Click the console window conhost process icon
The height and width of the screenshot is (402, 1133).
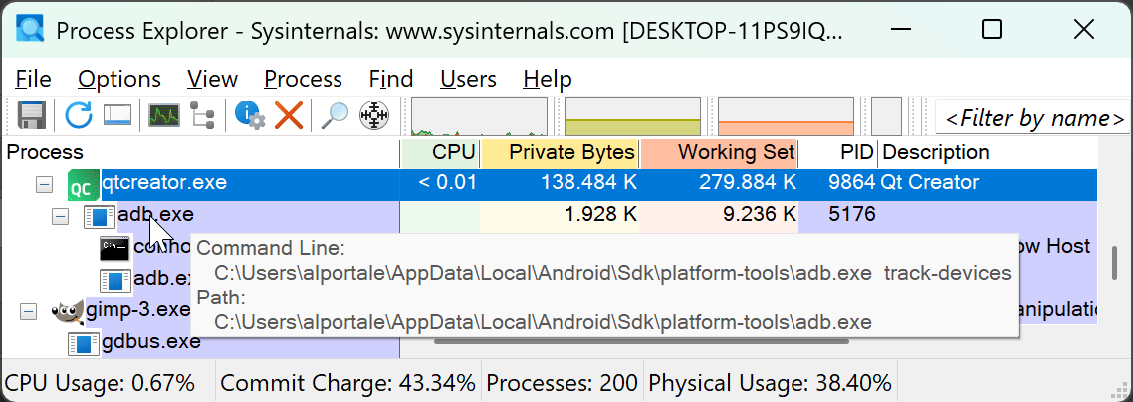[x=114, y=249]
